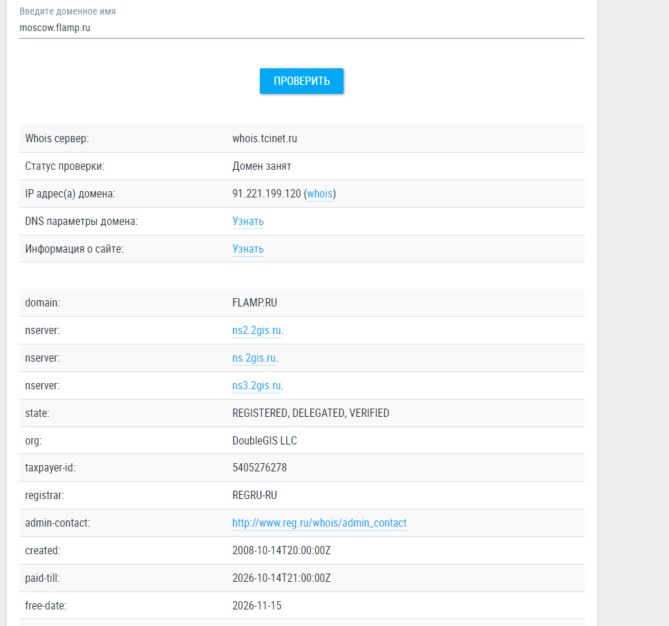The image size is (669, 626).
Task: Open Узнать link for DNS параметры домена
Action: (248, 221)
